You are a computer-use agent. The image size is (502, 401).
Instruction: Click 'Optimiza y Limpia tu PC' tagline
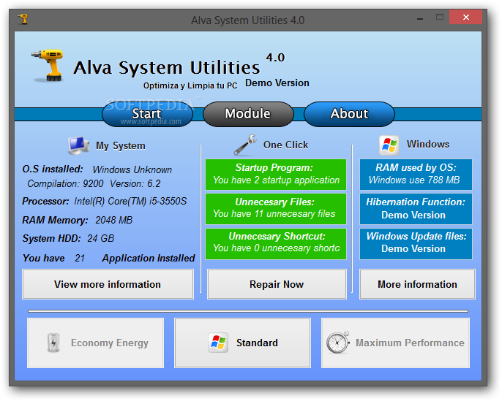pos(190,85)
